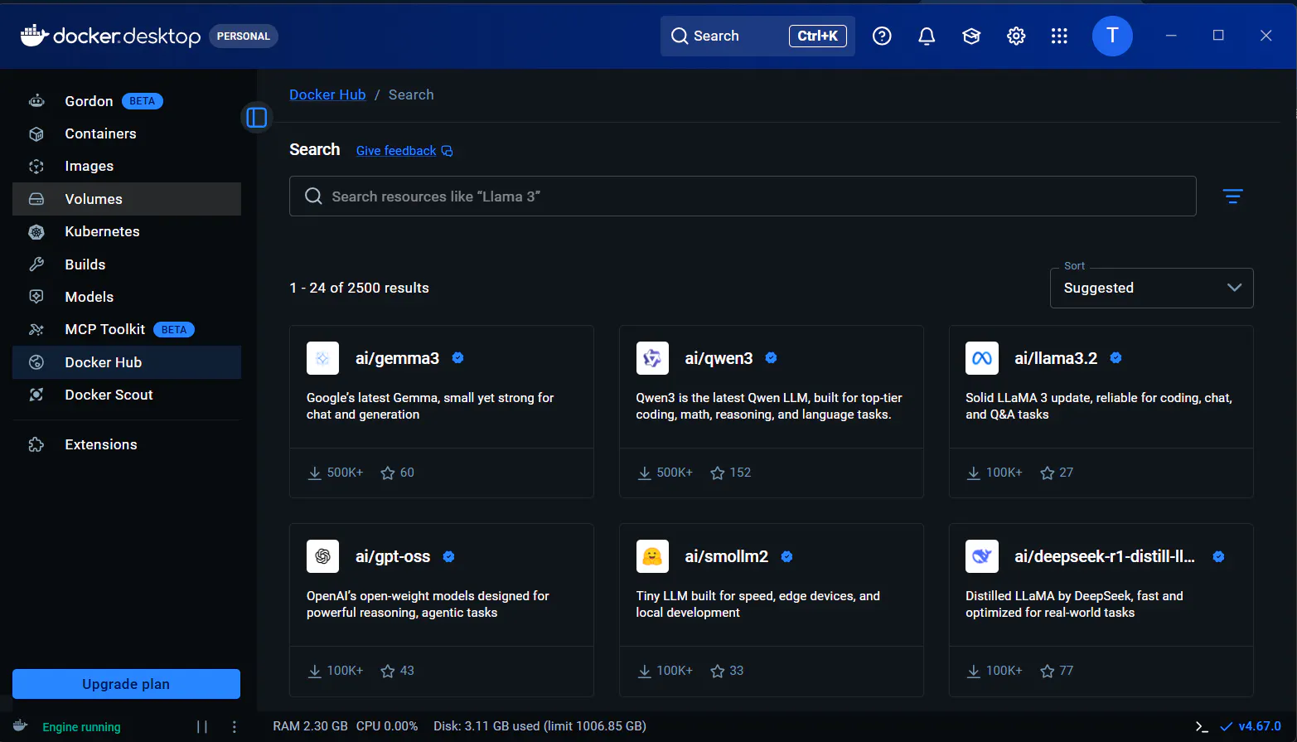Star the ai/gpt-oss model
This screenshot has width=1297, height=742.
(x=388, y=671)
